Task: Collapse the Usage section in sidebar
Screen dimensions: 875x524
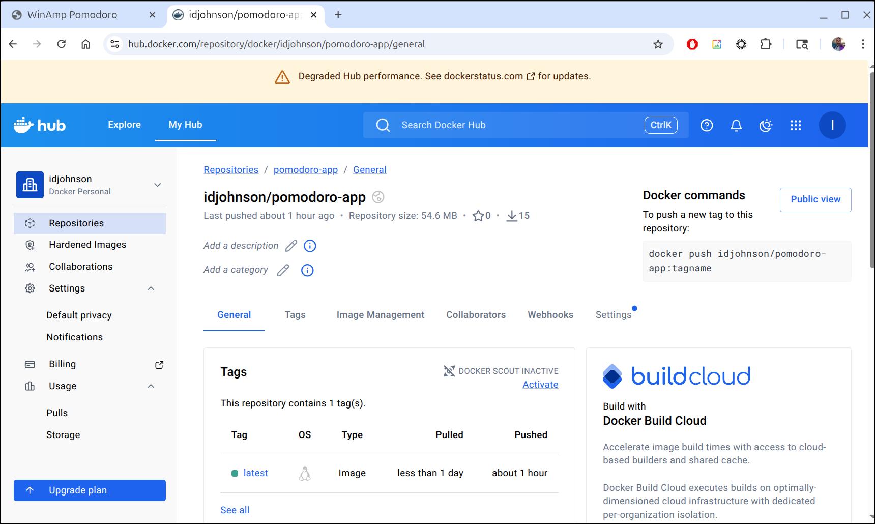Action: (151, 386)
